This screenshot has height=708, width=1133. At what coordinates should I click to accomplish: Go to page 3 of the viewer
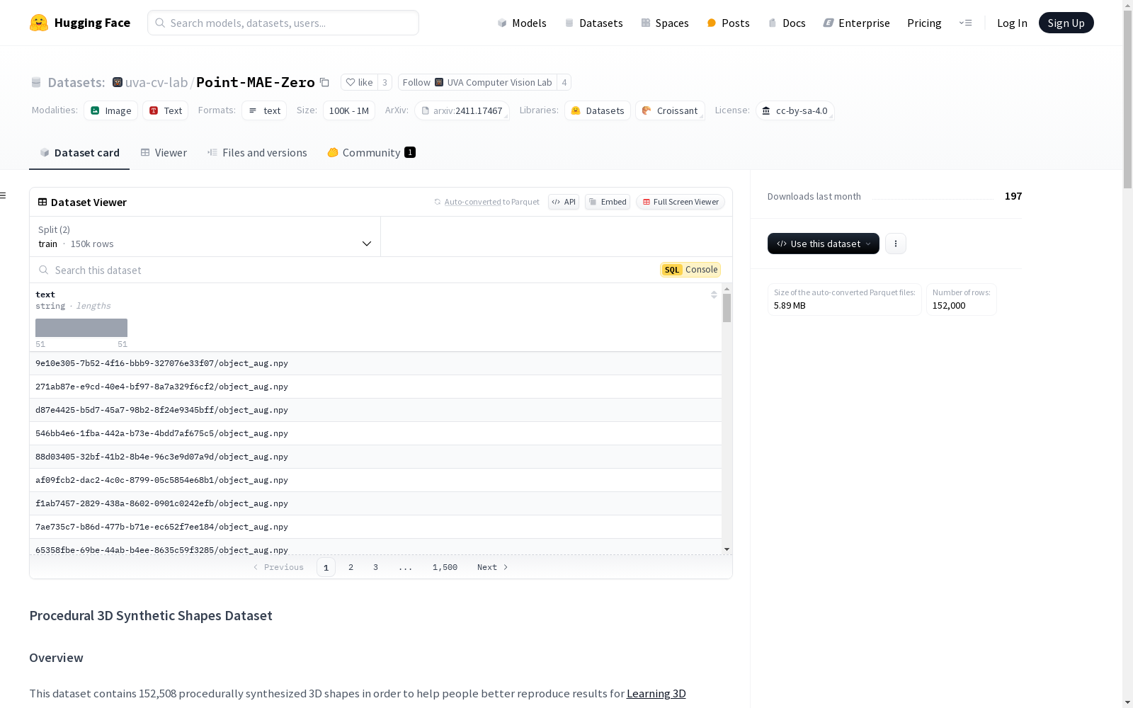point(375,567)
